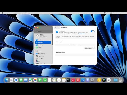Open Reminders from the Dock

(x=59, y=80)
